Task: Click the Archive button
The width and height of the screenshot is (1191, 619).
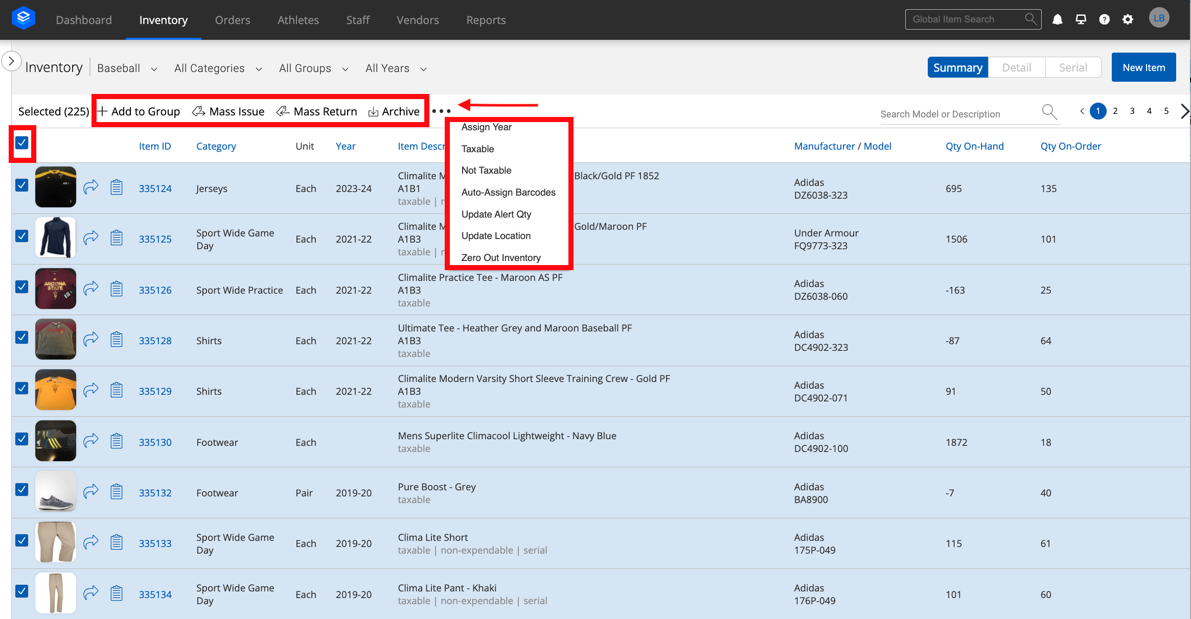Action: (394, 111)
